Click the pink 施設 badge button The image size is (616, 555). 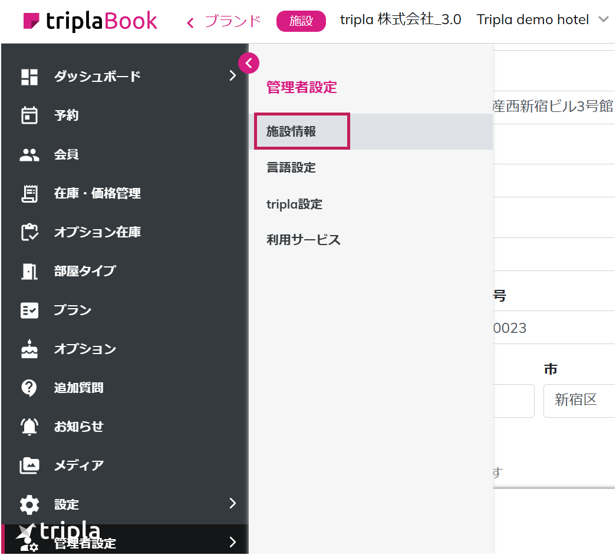point(301,21)
